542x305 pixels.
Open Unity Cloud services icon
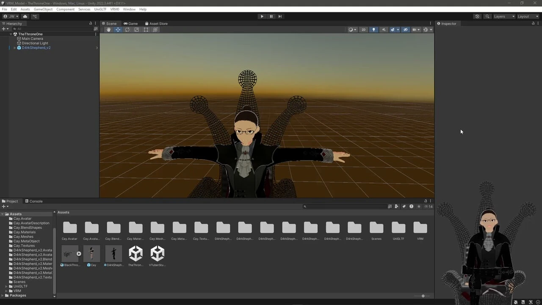25,17
